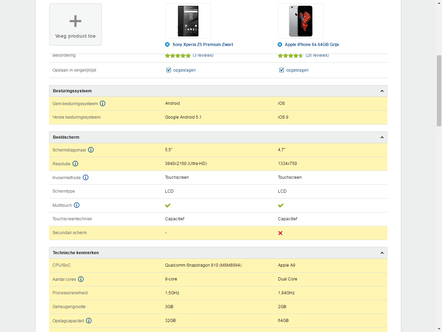Screen dimensions: 442x332
Task: Remove Apple iPhone 6s from comparison
Action: coord(280,45)
